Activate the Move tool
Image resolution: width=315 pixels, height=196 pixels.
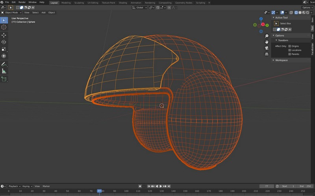coord(4,35)
